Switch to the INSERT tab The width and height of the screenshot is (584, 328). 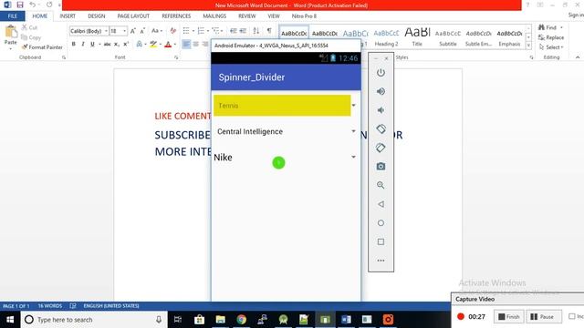click(68, 16)
